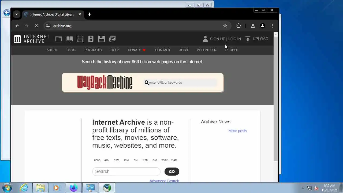Viewport: 343px width, 193px height.
Task: Click the 2.4M count
Action: click(x=174, y=160)
